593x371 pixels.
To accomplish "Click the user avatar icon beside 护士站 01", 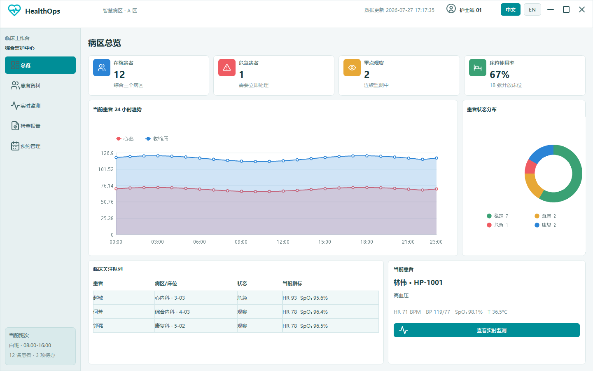I will [451, 9].
